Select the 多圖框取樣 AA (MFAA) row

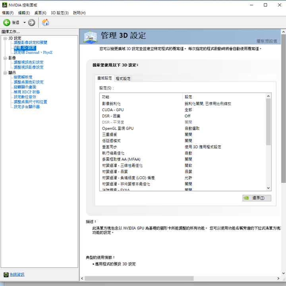pos(183,159)
